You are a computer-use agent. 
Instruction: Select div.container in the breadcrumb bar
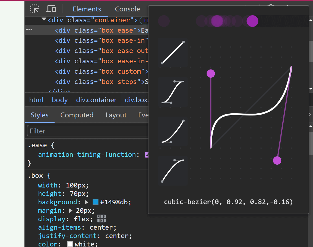(x=96, y=100)
